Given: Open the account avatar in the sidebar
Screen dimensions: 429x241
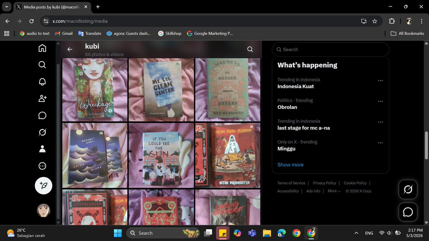Looking at the screenshot, I should point(43,210).
